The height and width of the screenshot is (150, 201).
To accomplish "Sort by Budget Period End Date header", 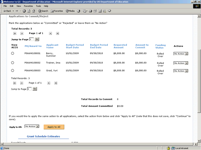I will 99,46.
